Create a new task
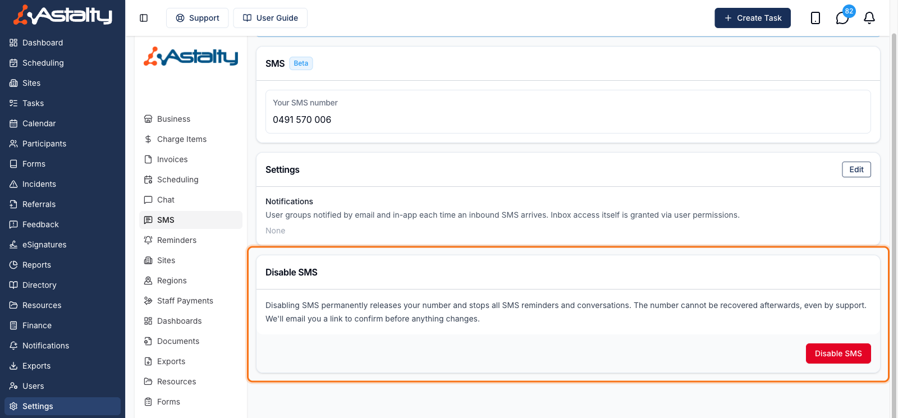Image resolution: width=898 pixels, height=418 pixels. [752, 18]
